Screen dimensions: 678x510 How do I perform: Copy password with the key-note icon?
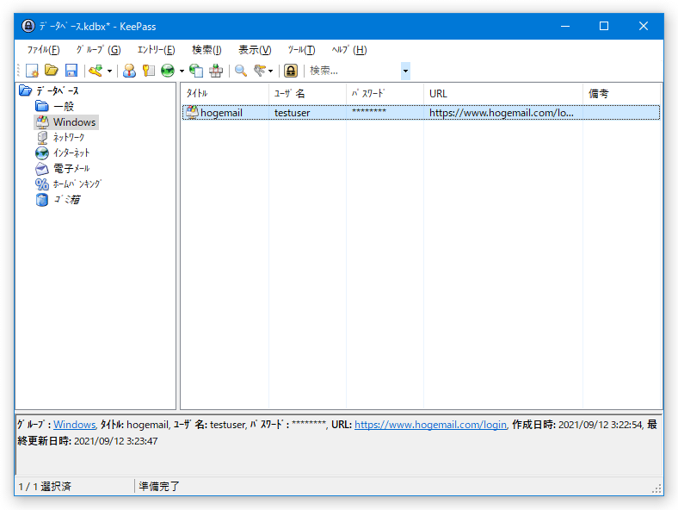(x=148, y=70)
